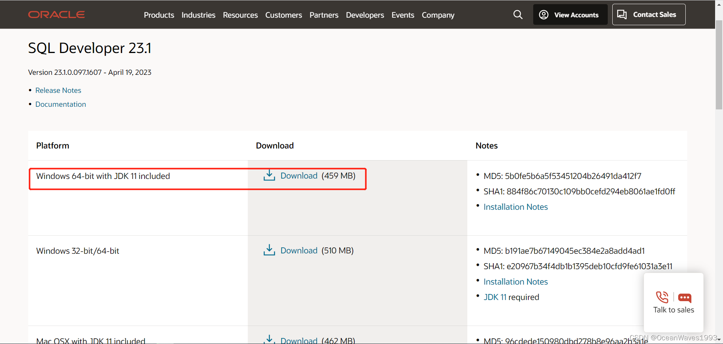
Task: Click MD5 b191ae7b67149045ec384e2a8add4ad1 text
Action: (x=564, y=251)
